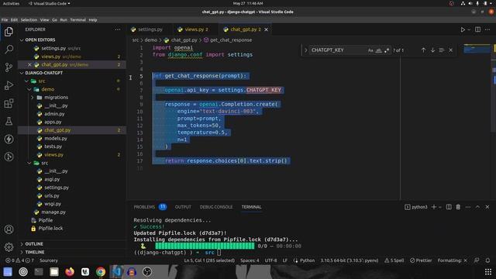The image size is (496, 279).
Task: Toggle Match Case in find widget
Action: point(370,50)
